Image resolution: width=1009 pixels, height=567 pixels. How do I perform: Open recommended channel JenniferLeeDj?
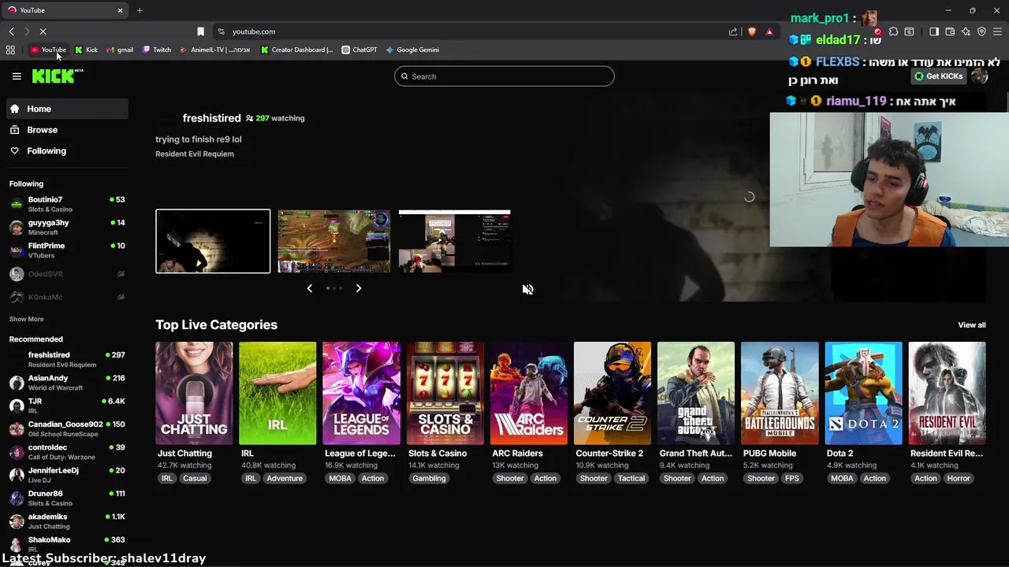[x=67, y=475]
